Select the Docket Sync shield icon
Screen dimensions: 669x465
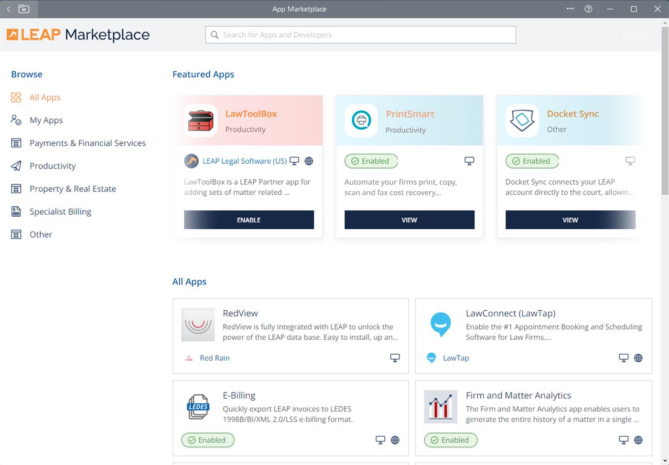click(x=522, y=120)
